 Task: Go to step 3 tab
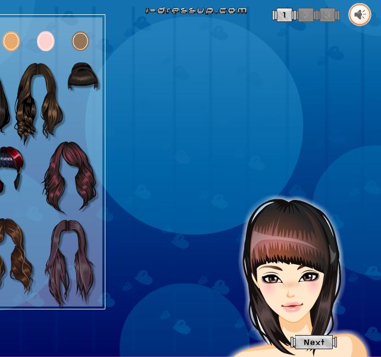(x=327, y=15)
